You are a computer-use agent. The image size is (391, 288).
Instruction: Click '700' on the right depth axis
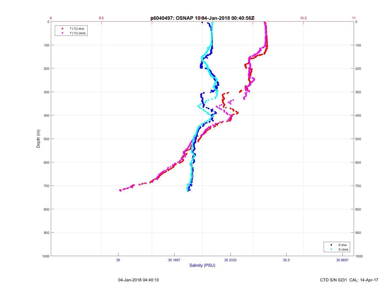click(x=358, y=186)
